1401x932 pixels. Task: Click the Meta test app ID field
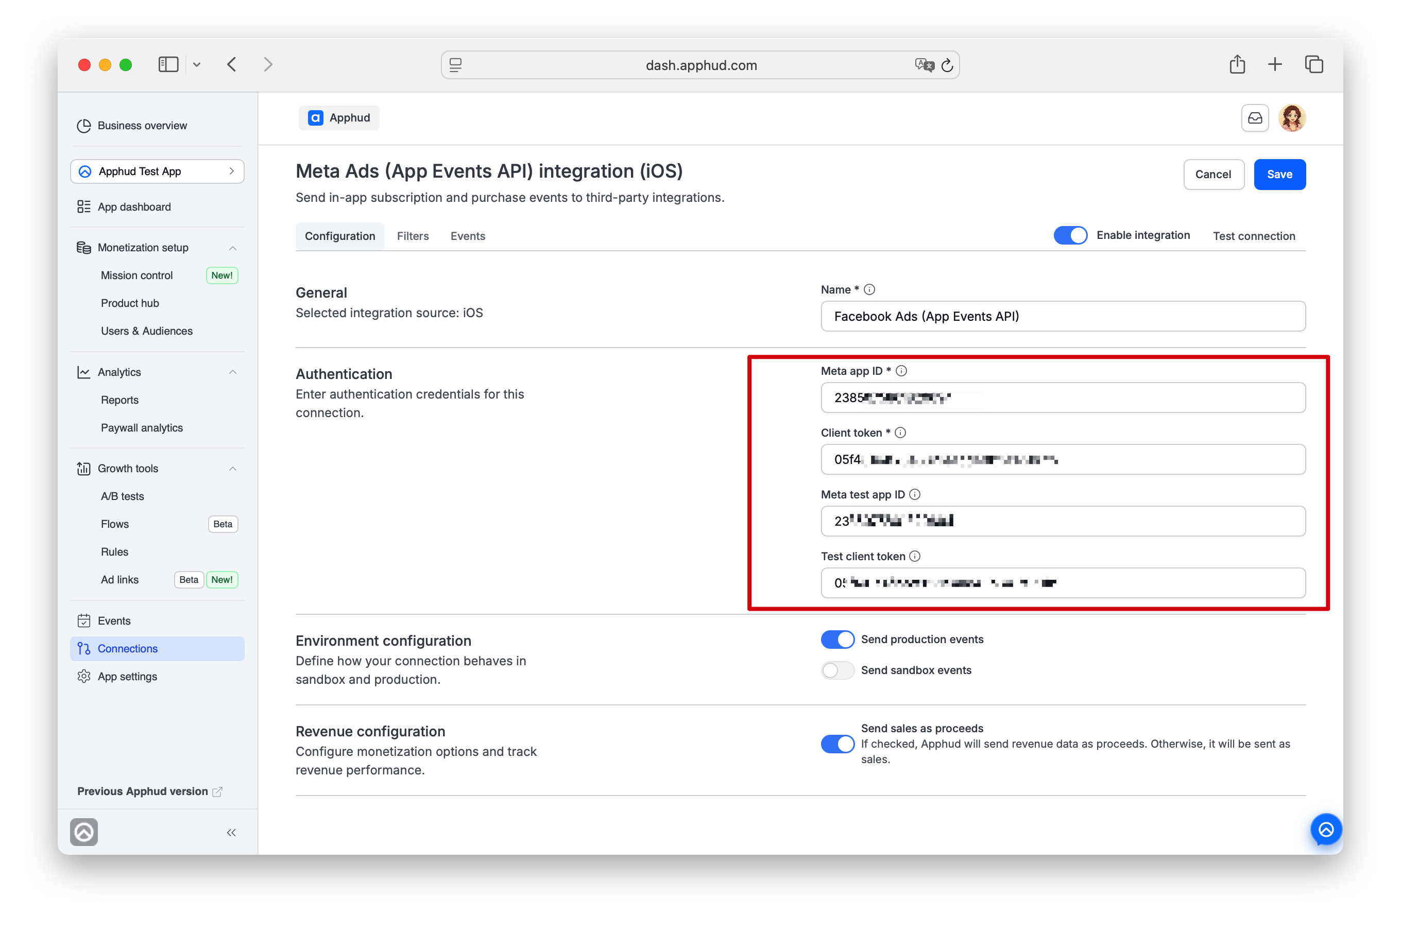tap(1063, 521)
